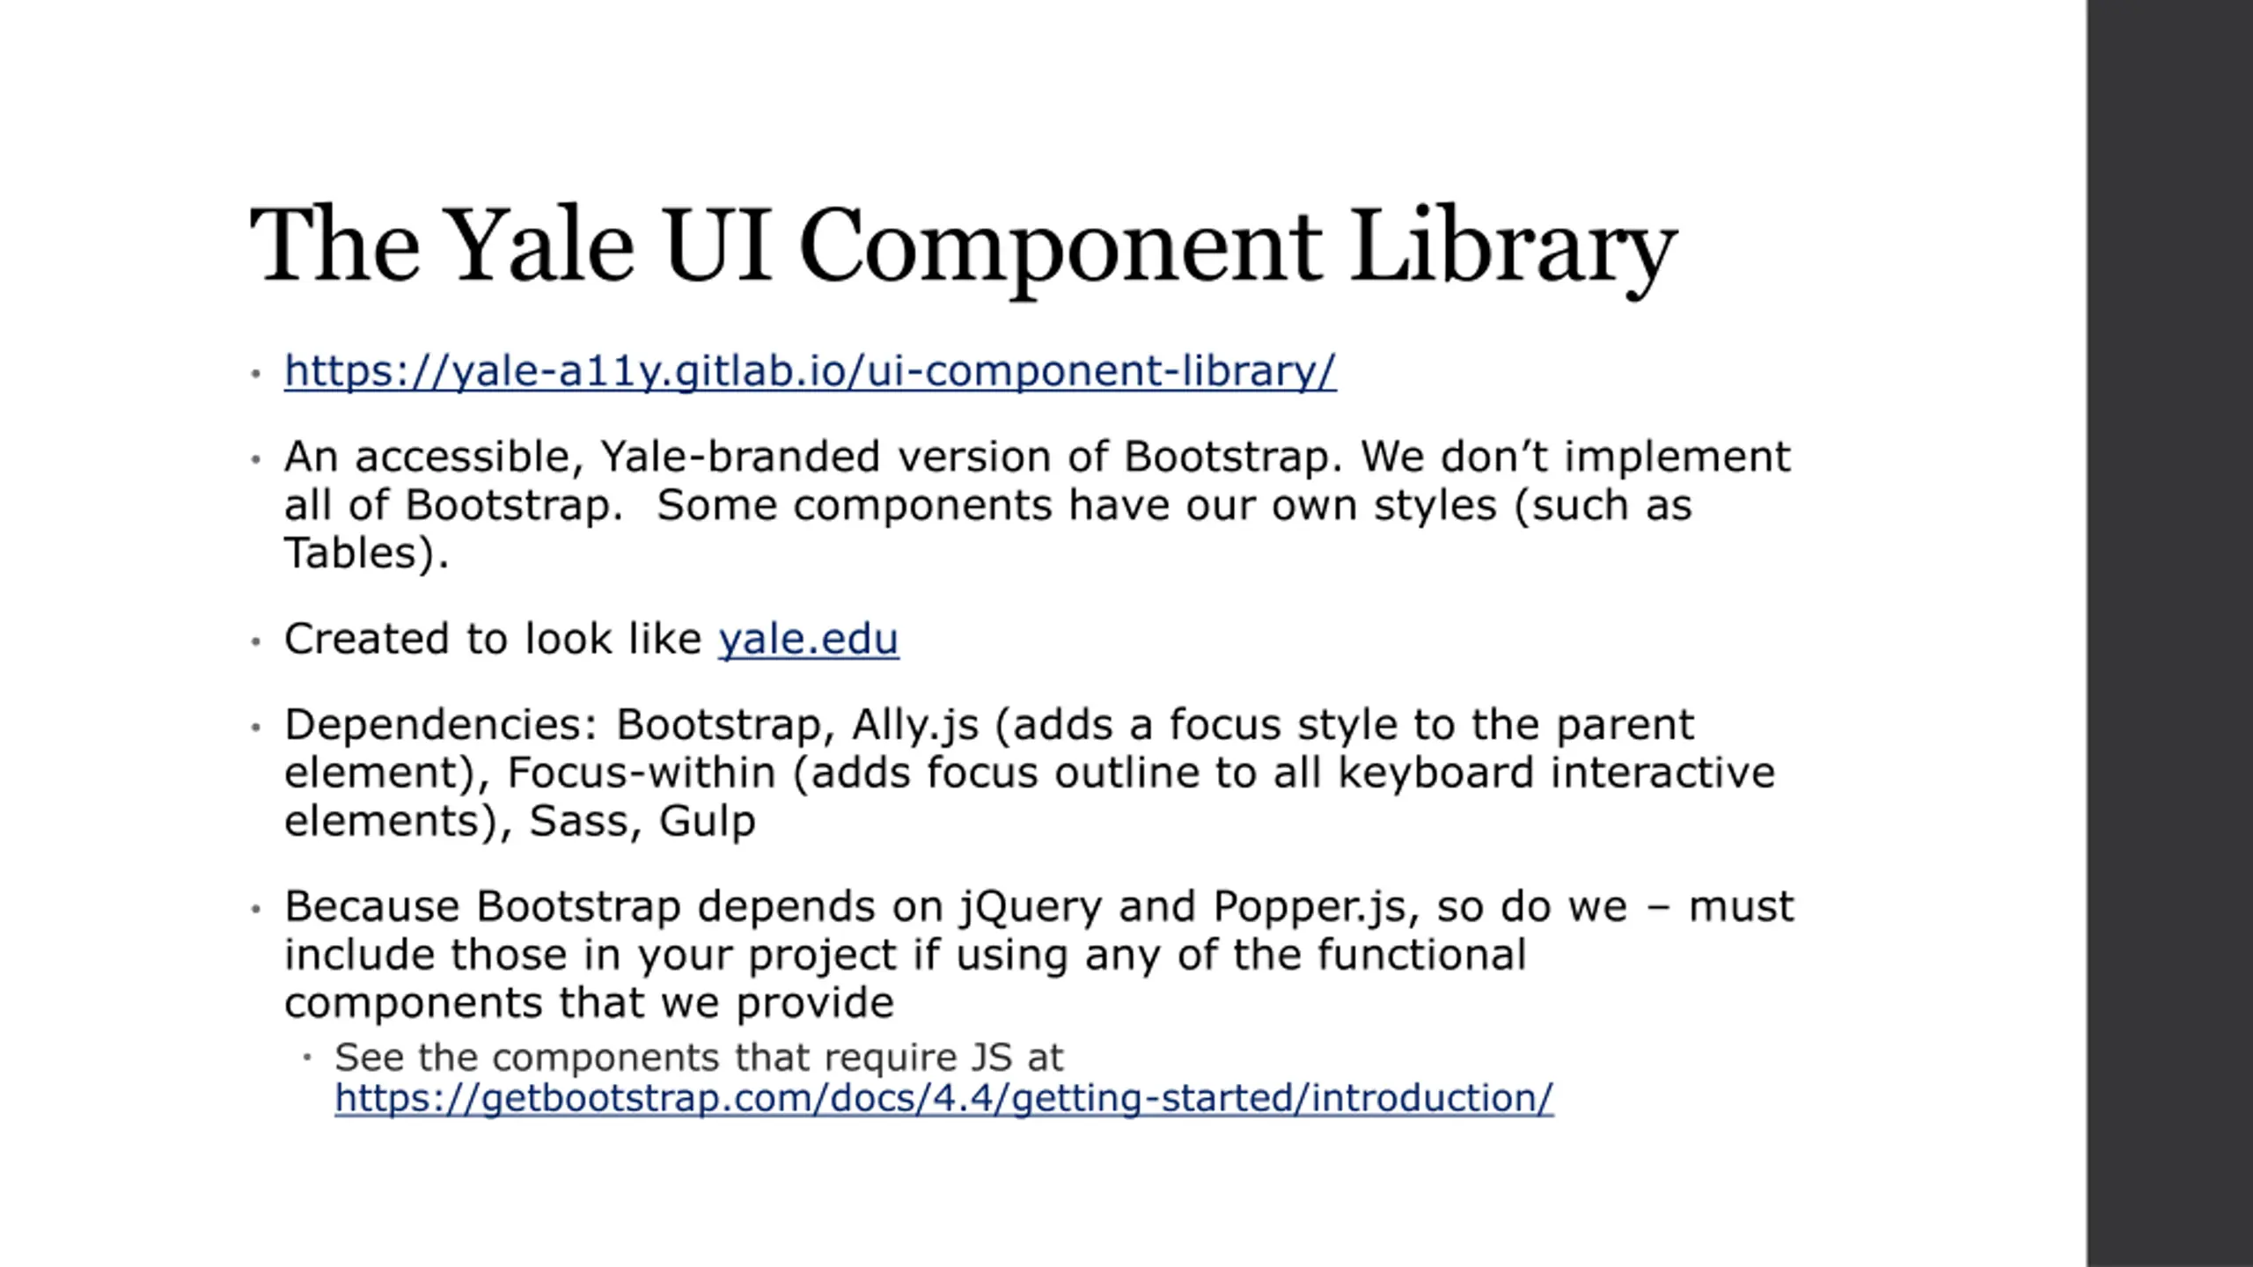Click the 'Dependencies:' word in the fourth bullet
Image resolution: width=2253 pixels, height=1267 pixels.
pyautogui.click(x=441, y=725)
